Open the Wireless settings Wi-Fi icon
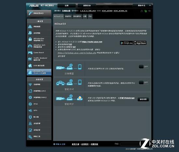 pos(30,84)
